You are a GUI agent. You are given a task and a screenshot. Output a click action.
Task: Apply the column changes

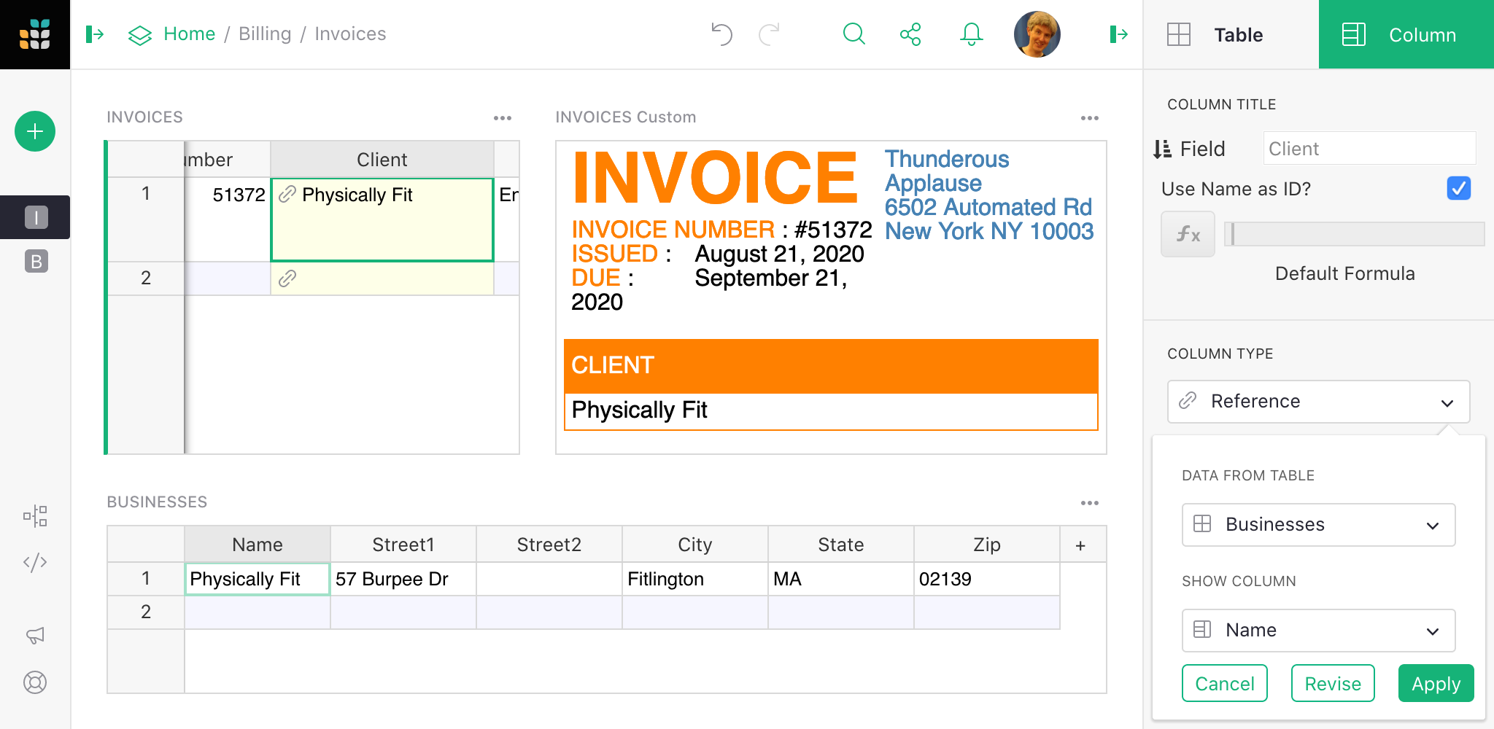coord(1435,683)
